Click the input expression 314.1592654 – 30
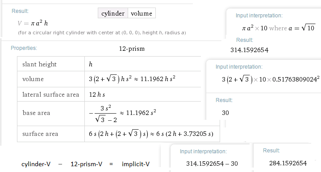This screenshot has height=172, width=321. tap(212, 164)
